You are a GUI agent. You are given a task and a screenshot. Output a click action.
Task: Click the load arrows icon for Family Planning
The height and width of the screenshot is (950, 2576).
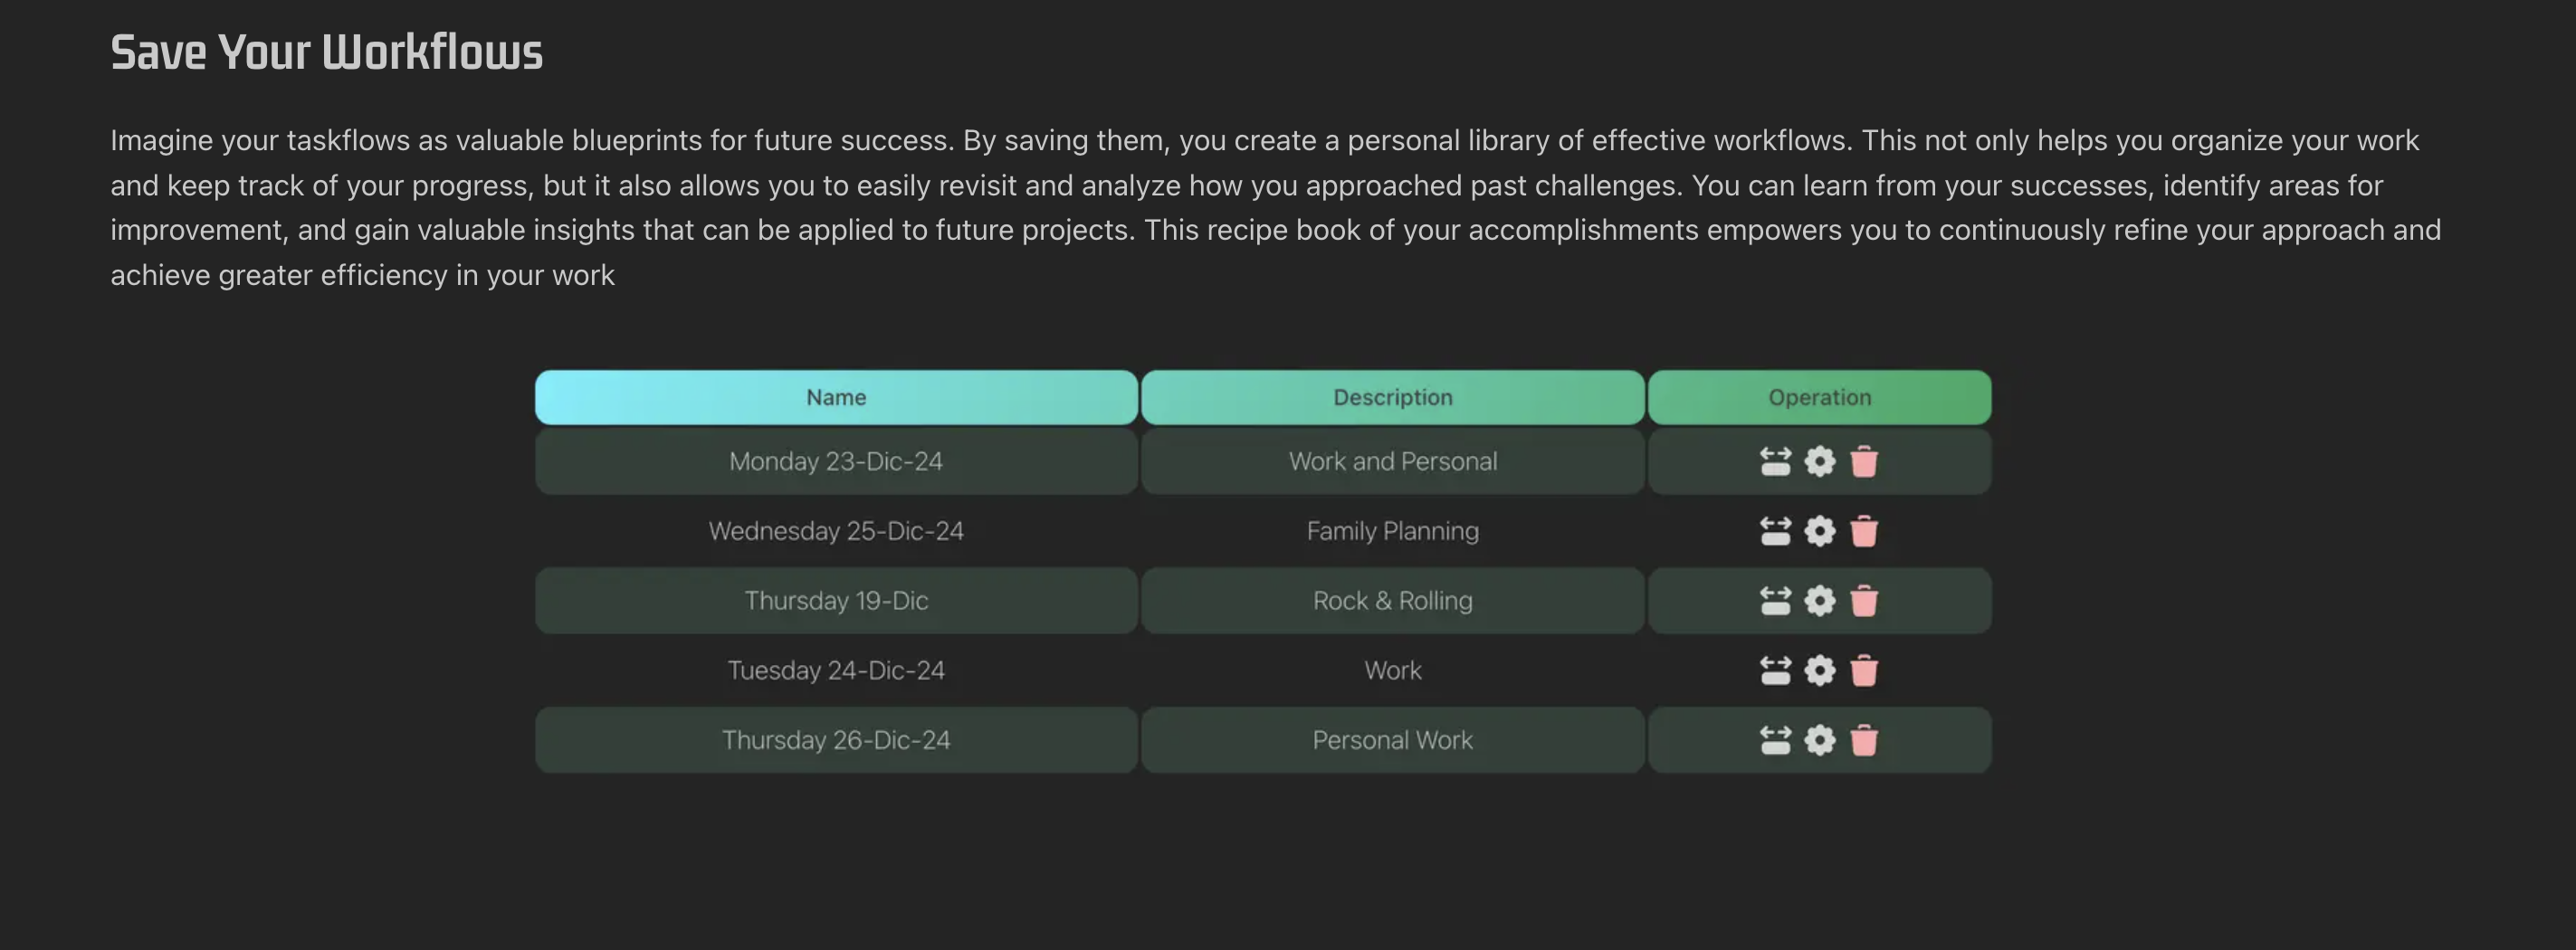[1775, 531]
